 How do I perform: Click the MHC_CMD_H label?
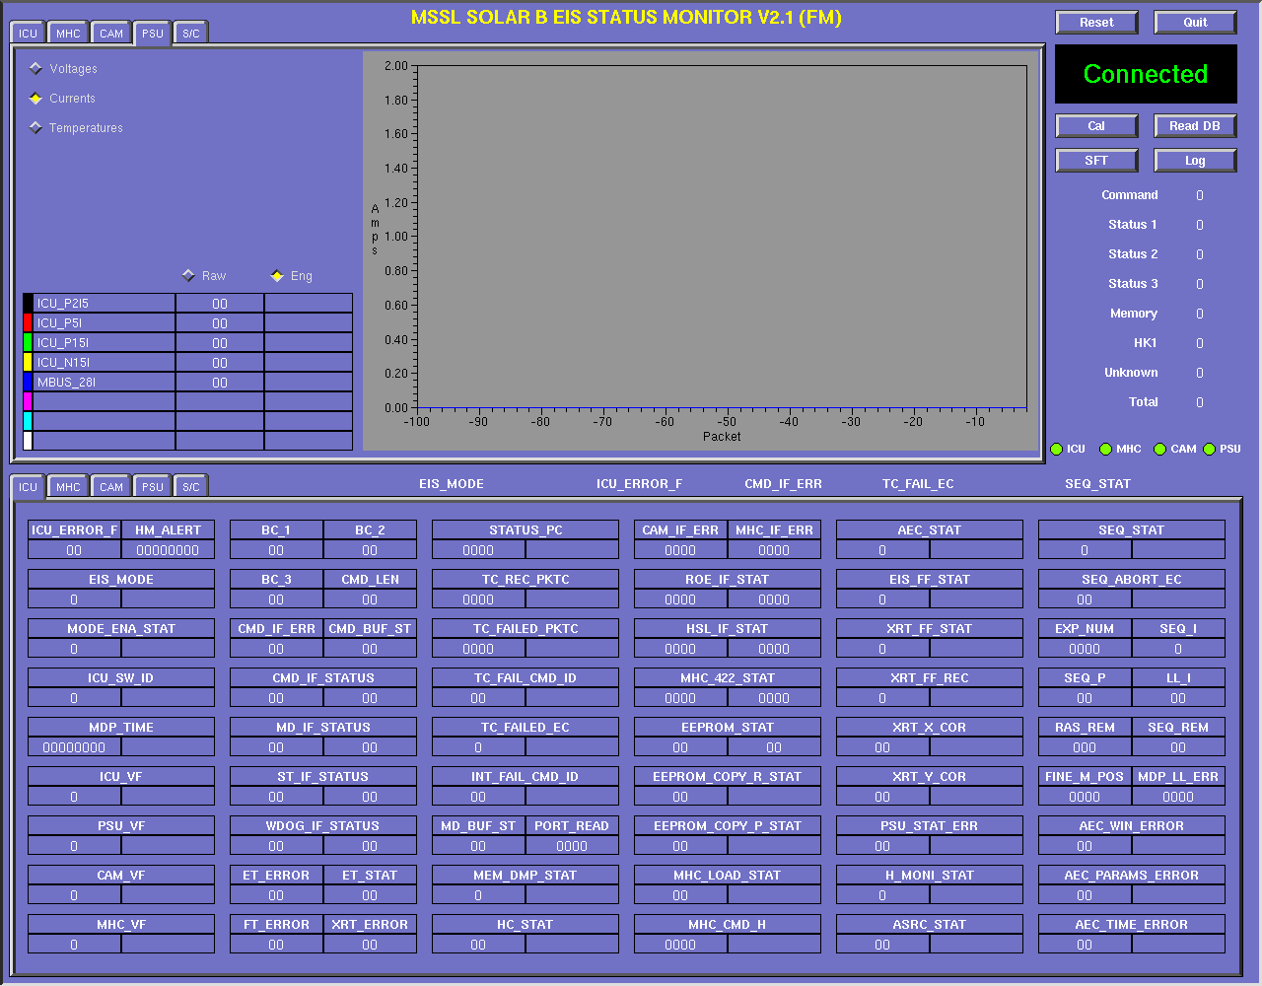pos(728,925)
